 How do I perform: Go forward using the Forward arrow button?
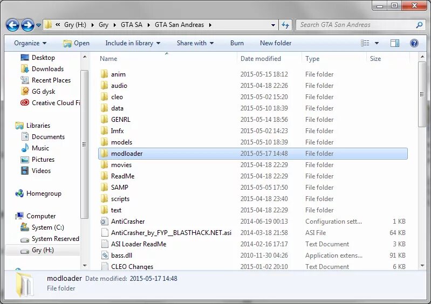tap(28, 25)
